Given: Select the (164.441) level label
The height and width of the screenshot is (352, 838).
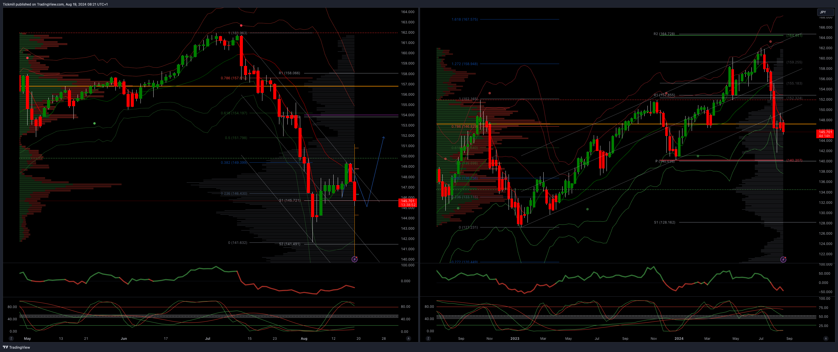Looking at the screenshot, I should click(x=794, y=35).
